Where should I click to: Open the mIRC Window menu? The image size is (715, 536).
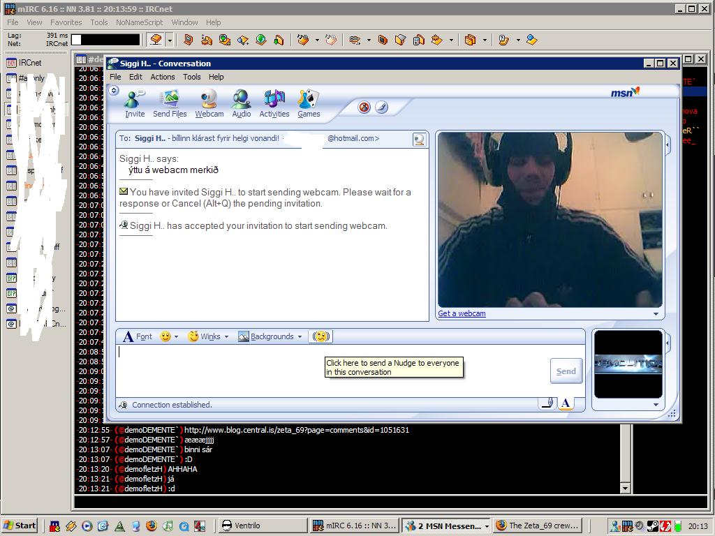pyautogui.click(x=184, y=22)
